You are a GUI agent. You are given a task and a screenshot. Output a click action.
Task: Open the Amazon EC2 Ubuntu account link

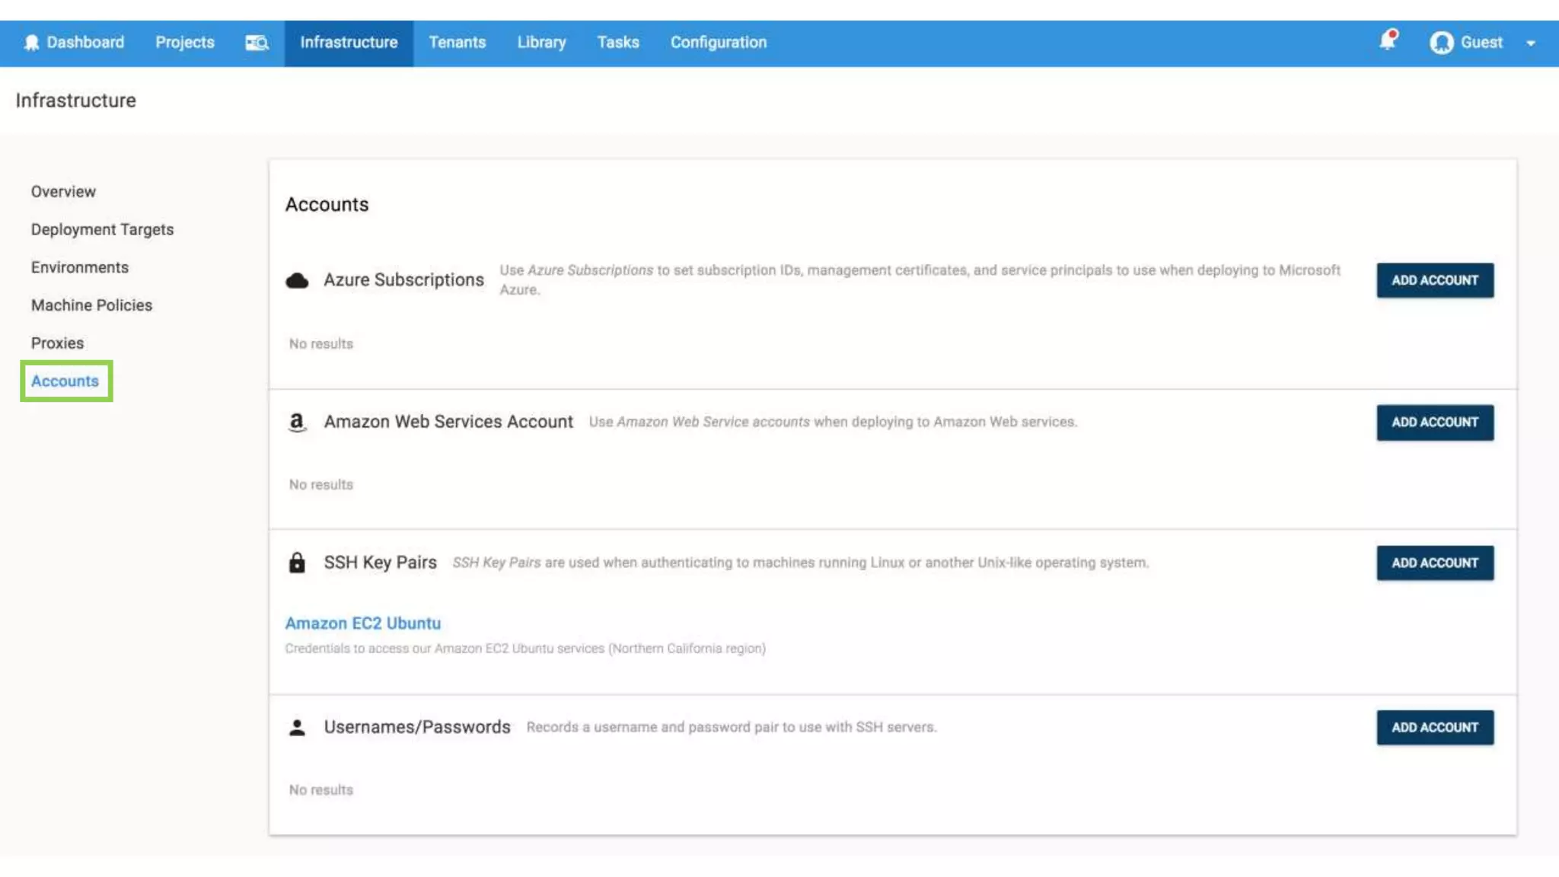tap(362, 623)
